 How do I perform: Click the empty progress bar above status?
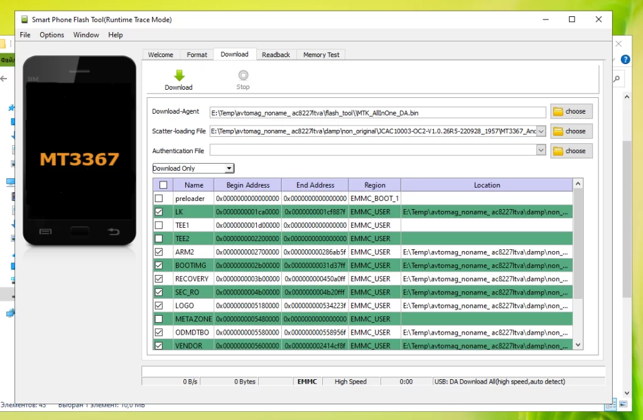click(373, 371)
